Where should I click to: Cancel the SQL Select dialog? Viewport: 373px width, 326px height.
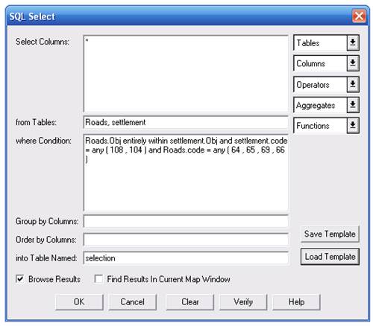133,302
